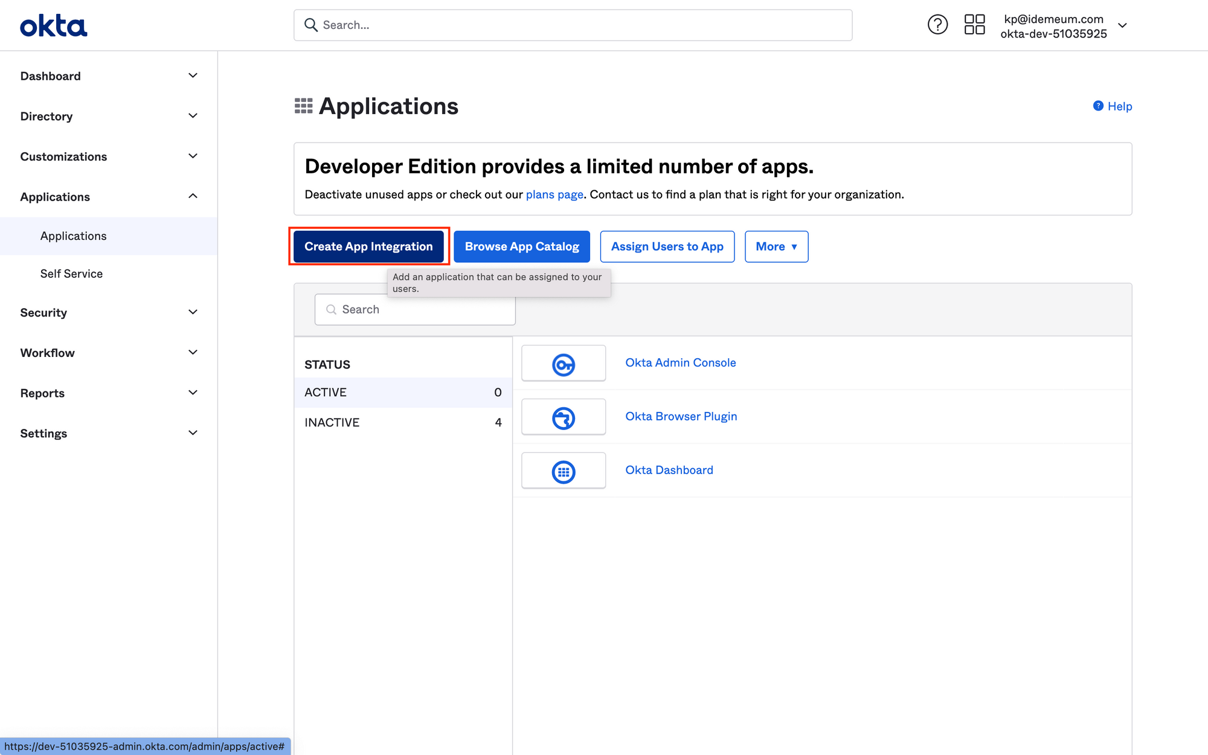Click the Dashboard sidebar label
This screenshot has height=755, width=1208.
coord(50,76)
